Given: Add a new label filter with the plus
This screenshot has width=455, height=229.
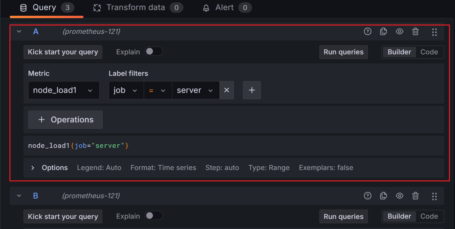Looking at the screenshot, I should point(252,90).
